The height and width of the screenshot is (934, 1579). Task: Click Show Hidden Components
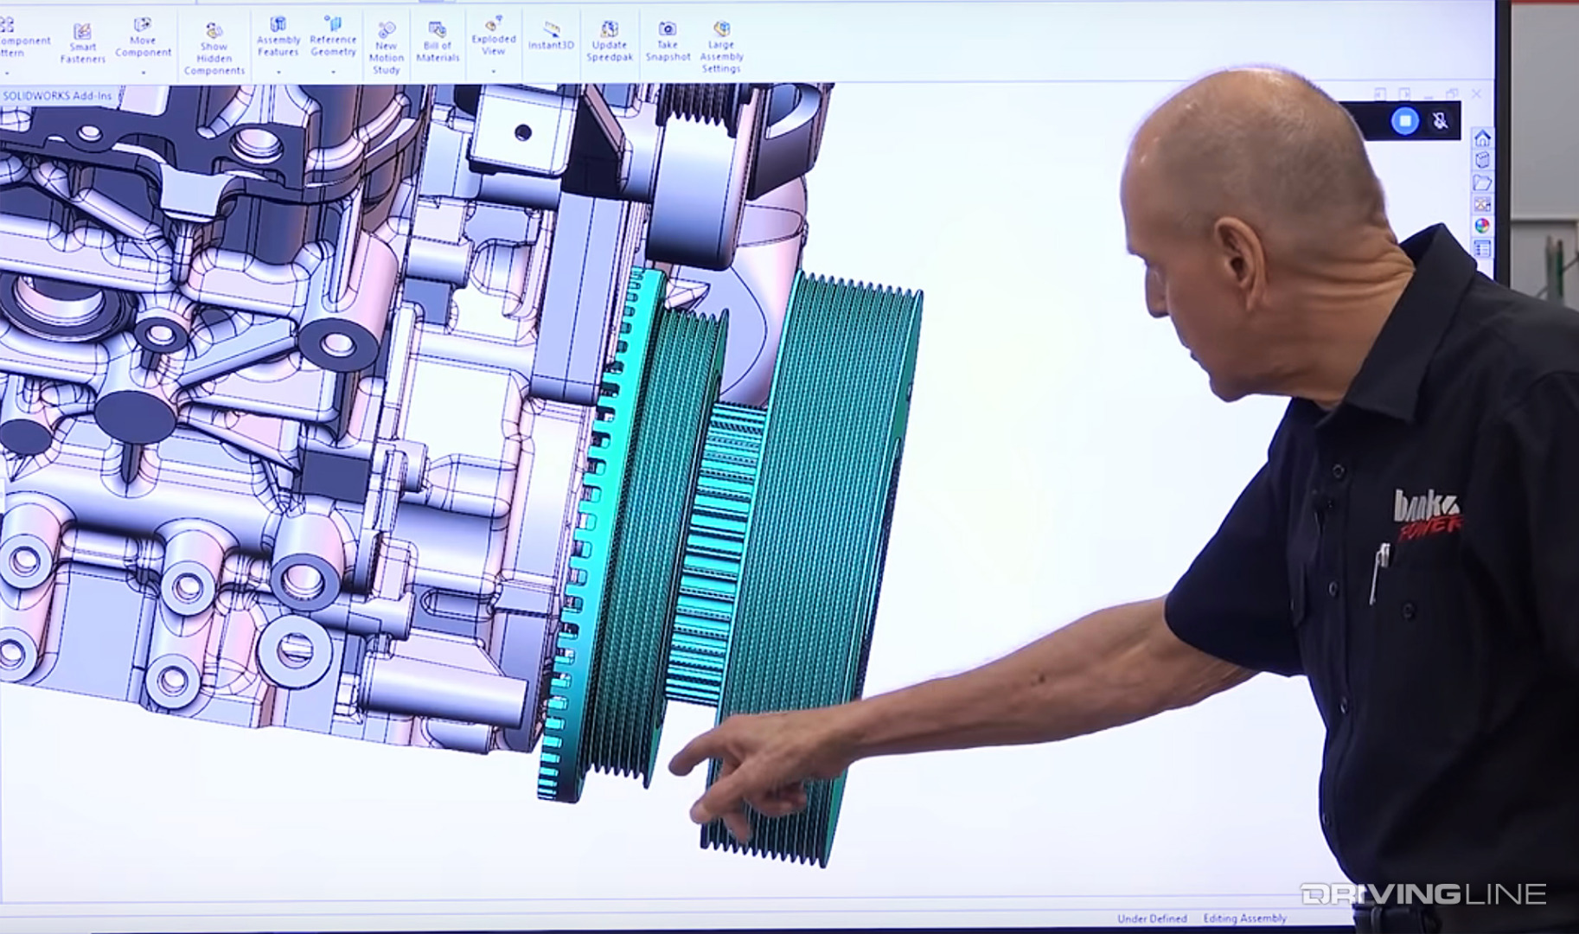(x=214, y=48)
